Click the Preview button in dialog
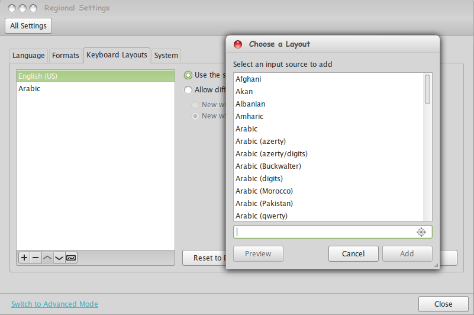Image resolution: width=474 pixels, height=315 pixels. pos(258,253)
